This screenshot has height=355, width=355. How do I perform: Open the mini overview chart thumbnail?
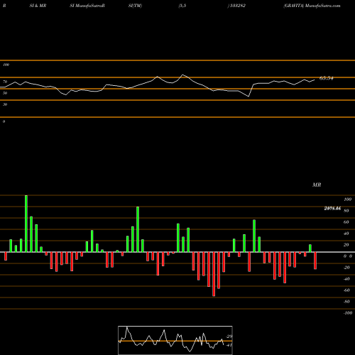pos(175,340)
